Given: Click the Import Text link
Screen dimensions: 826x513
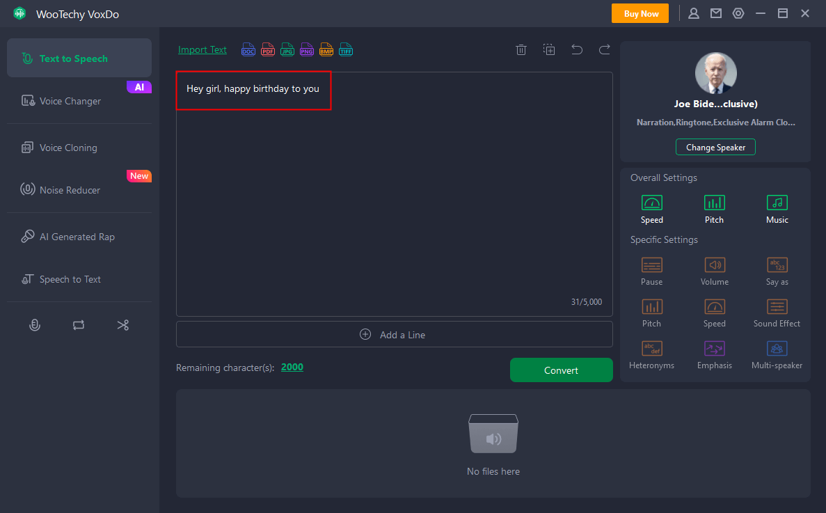Looking at the screenshot, I should 202,49.
